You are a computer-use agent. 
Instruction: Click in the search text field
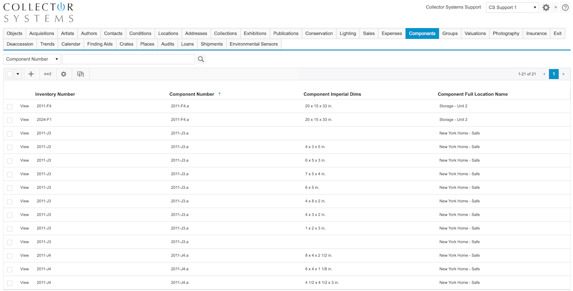pos(128,59)
